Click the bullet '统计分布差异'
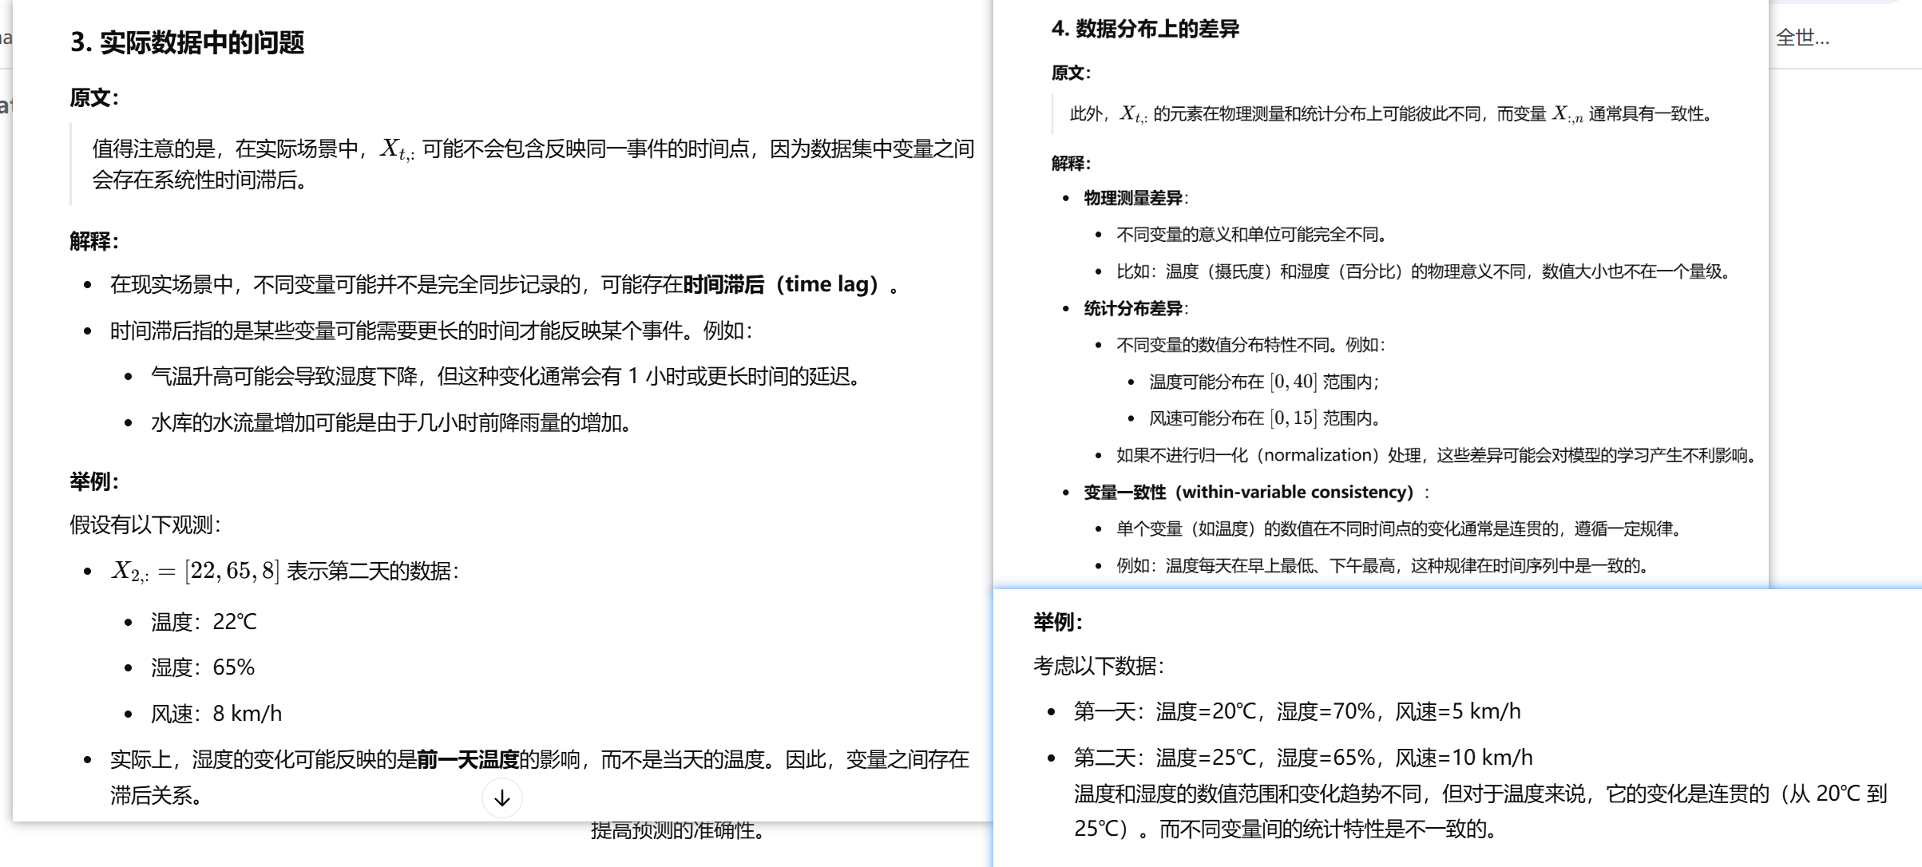This screenshot has width=1922, height=867. tap(1132, 308)
